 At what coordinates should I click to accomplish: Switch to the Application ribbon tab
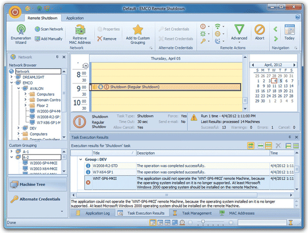75,18
